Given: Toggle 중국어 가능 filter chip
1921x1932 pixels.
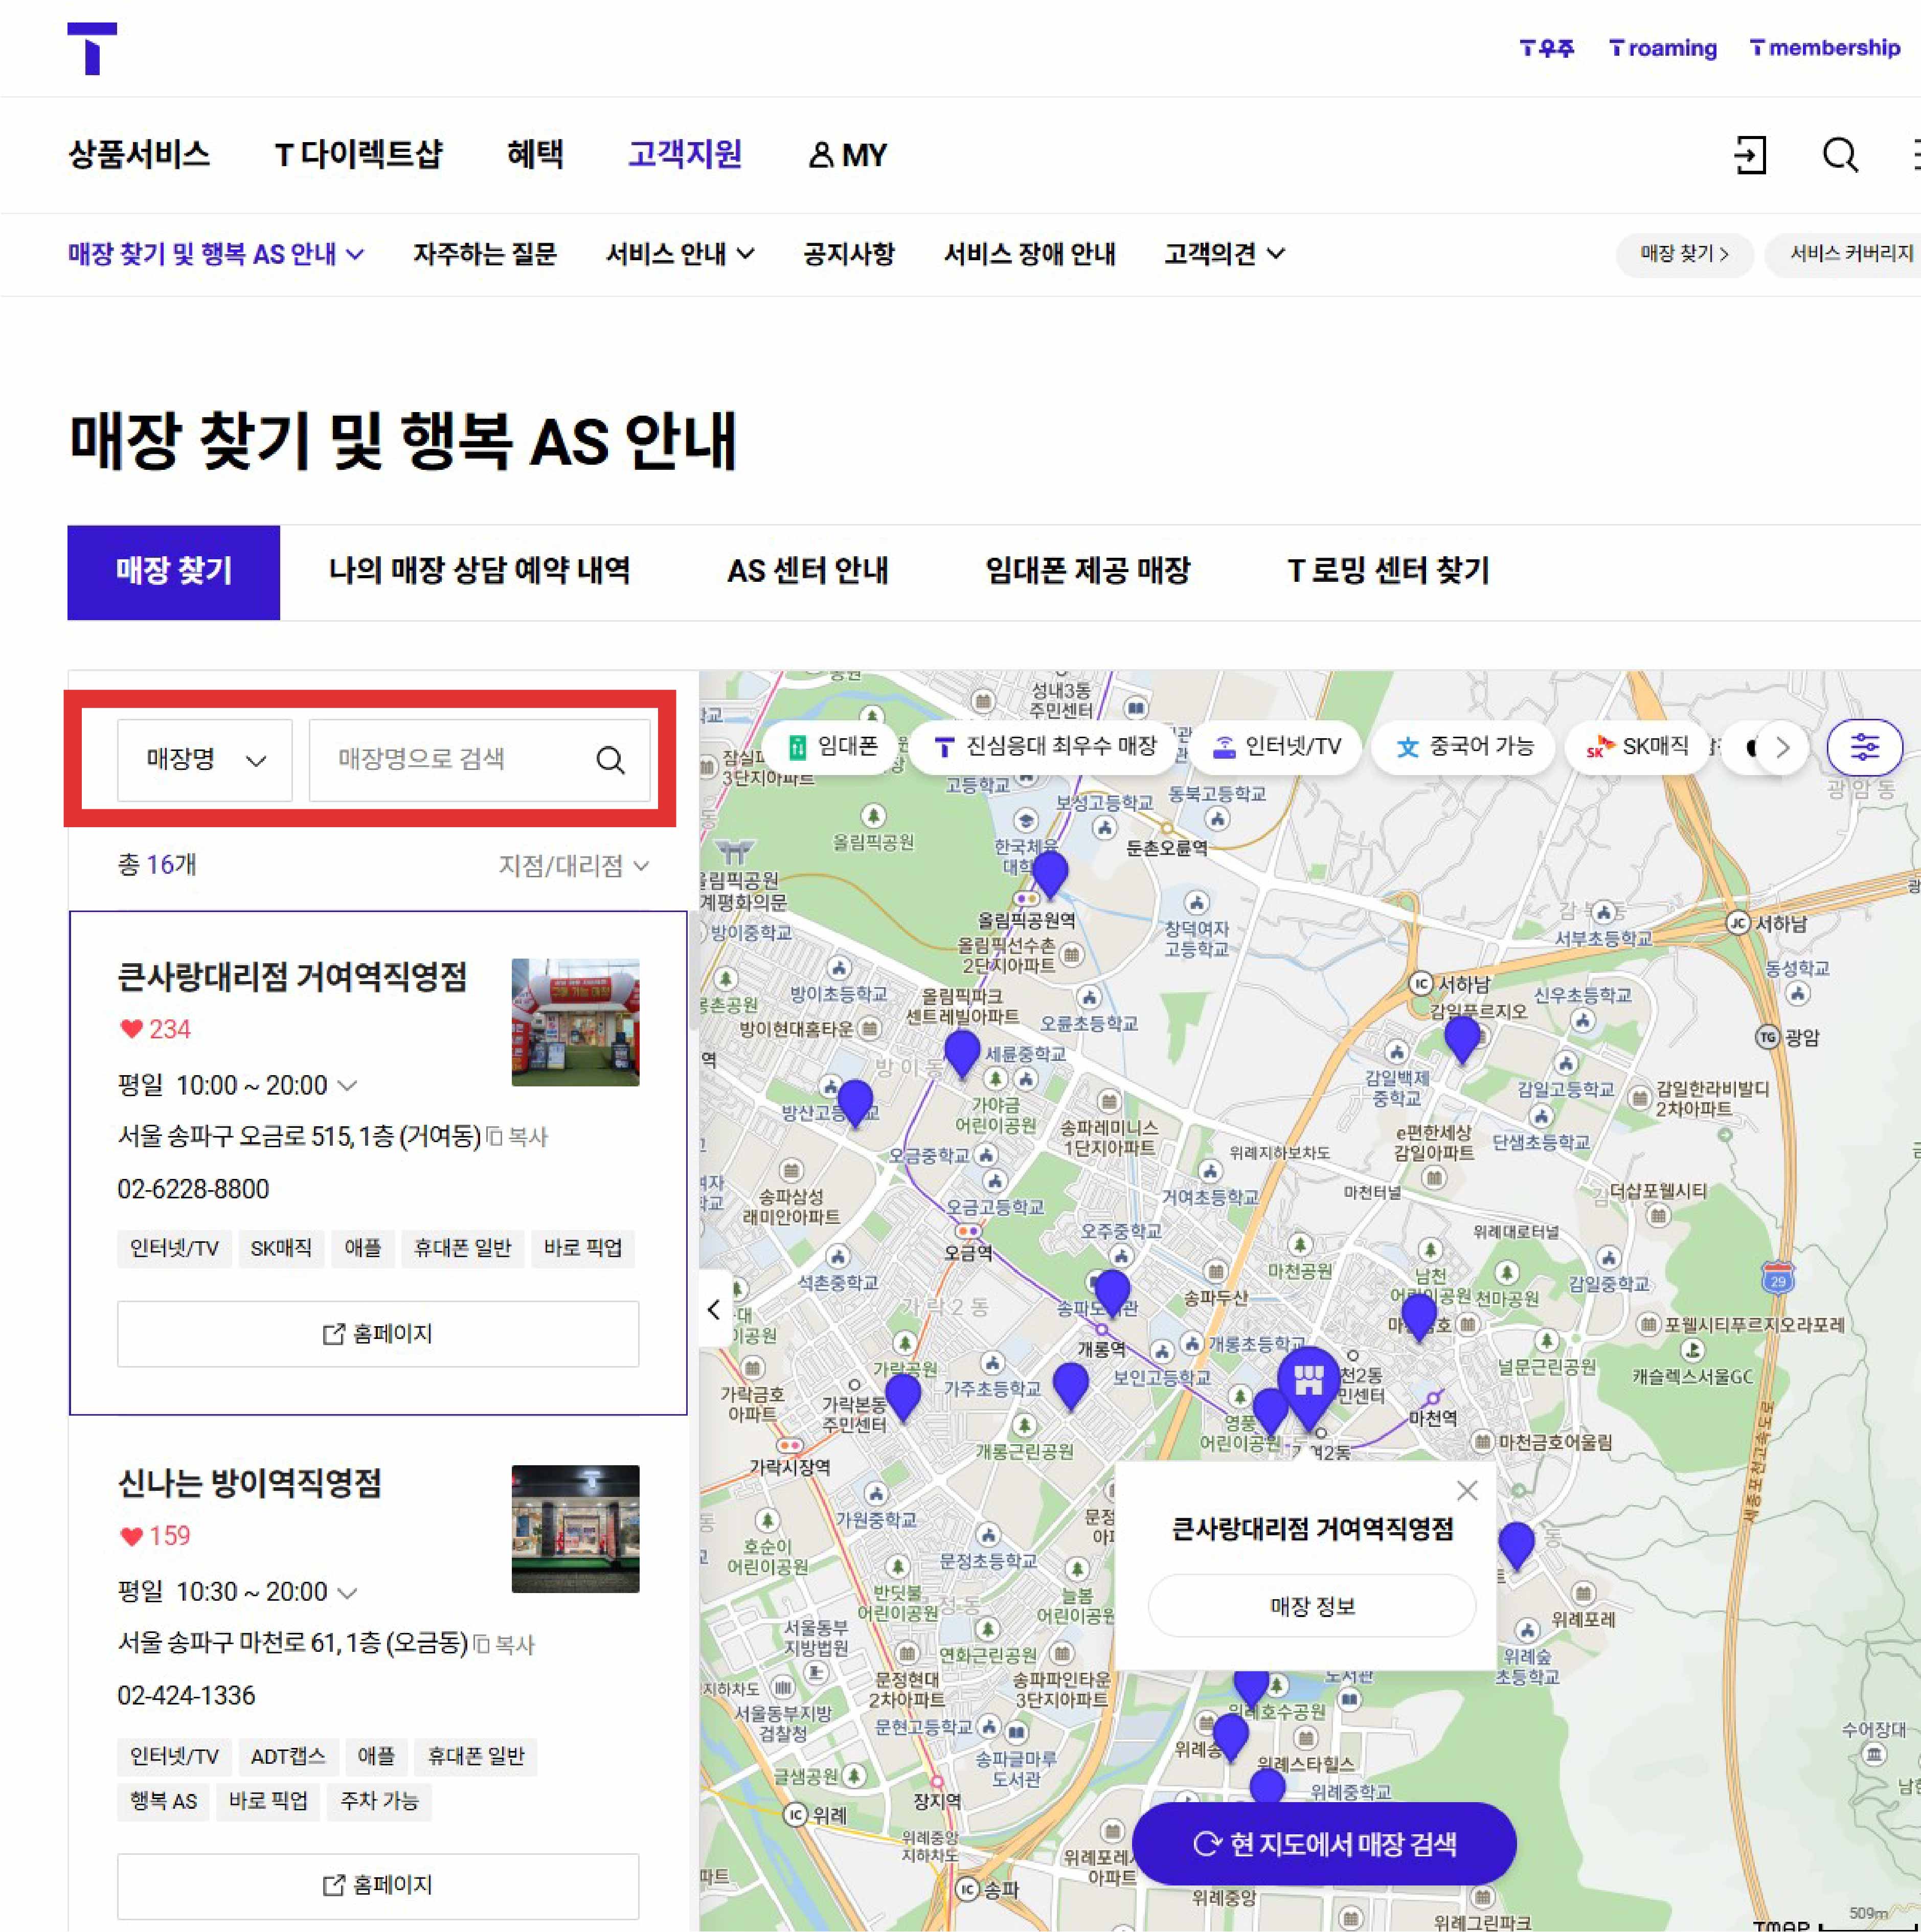Looking at the screenshot, I should tap(1465, 747).
